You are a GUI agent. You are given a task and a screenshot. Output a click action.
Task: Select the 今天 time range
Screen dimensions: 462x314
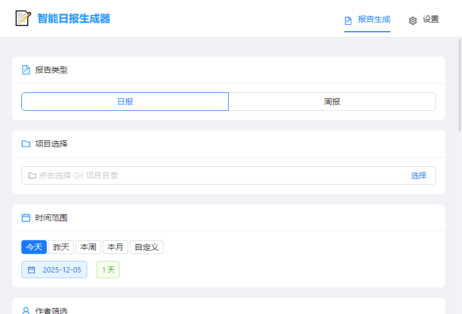coord(34,247)
